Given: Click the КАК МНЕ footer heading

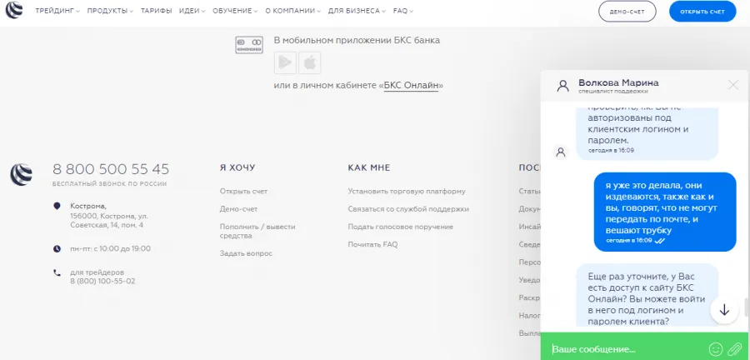Looking at the screenshot, I should pyautogui.click(x=369, y=167).
